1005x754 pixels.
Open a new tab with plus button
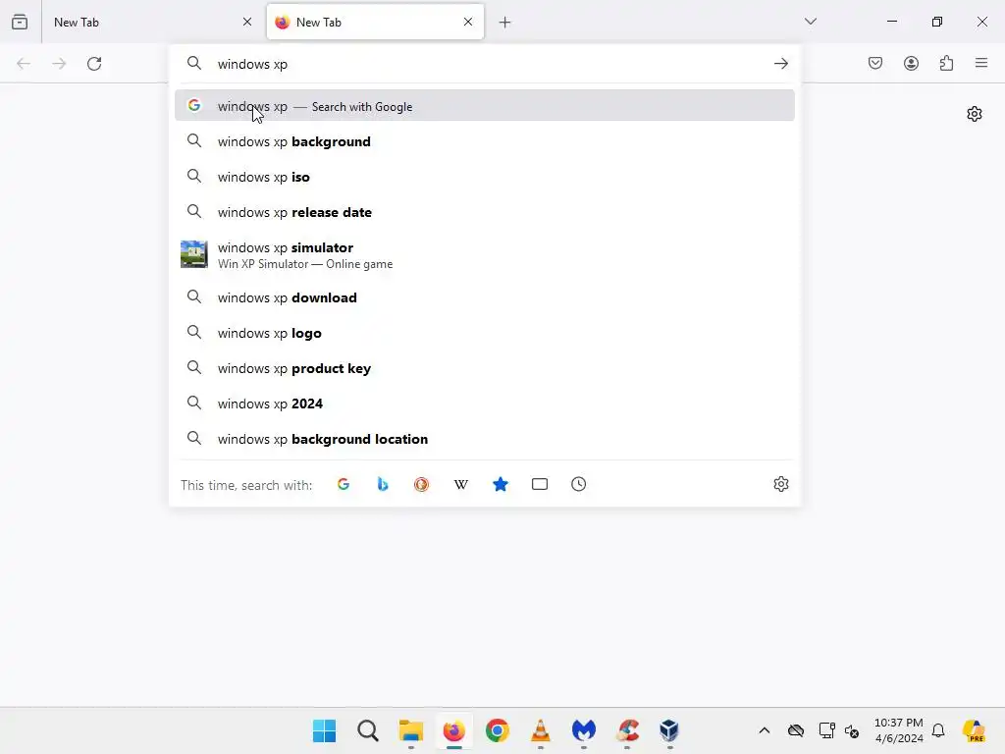pos(505,23)
